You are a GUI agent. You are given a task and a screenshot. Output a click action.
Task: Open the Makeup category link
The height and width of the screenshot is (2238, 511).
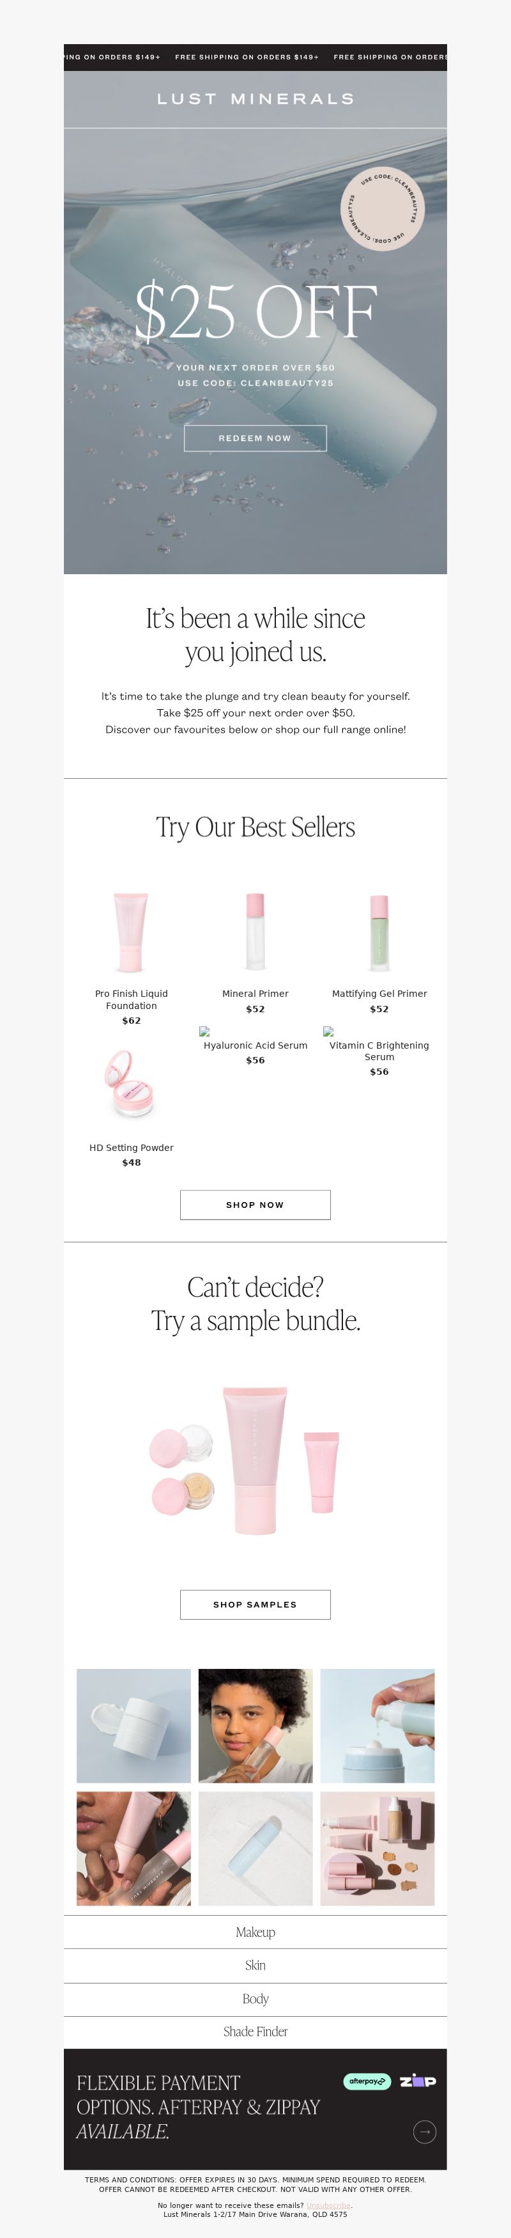255,1932
